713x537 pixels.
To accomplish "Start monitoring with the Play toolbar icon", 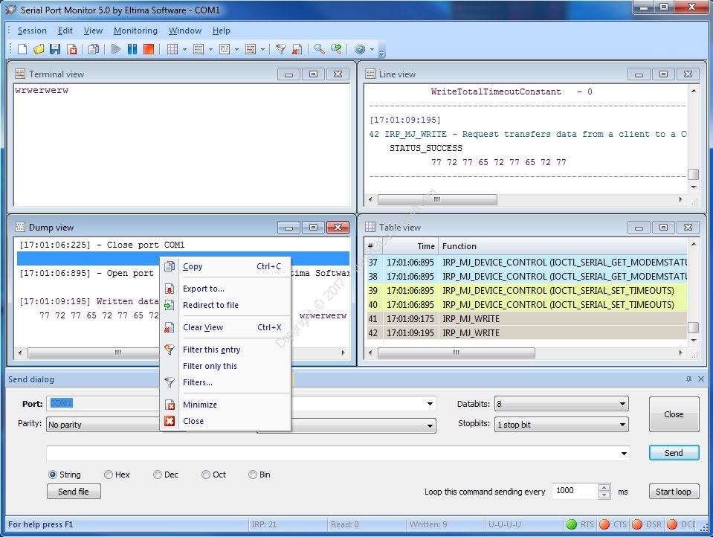I will (117, 49).
